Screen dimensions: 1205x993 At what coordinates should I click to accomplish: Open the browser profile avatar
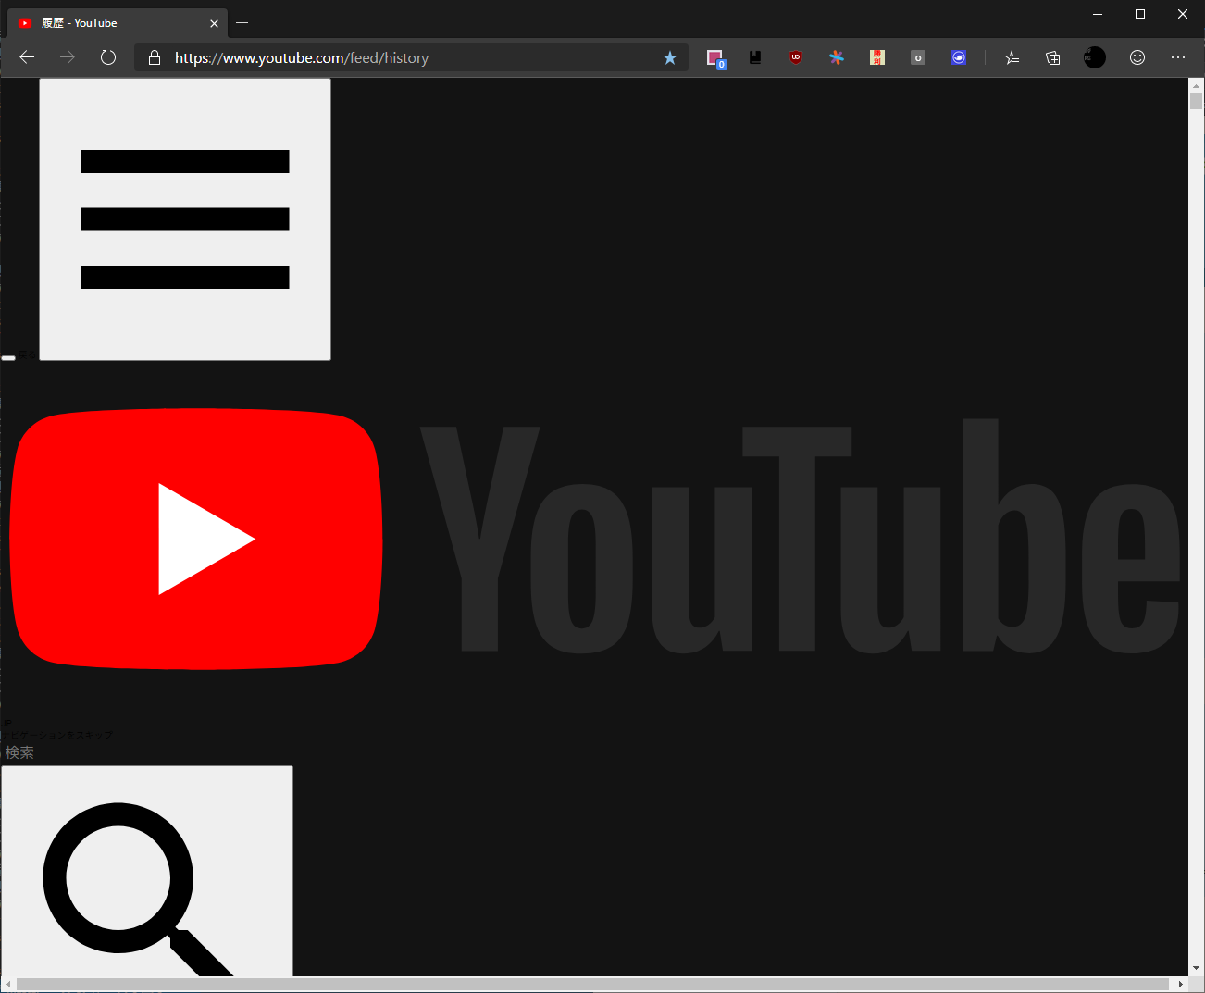[x=1095, y=57]
